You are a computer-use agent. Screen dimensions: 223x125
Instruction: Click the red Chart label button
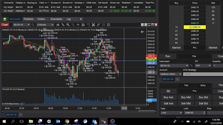tap(5, 25)
